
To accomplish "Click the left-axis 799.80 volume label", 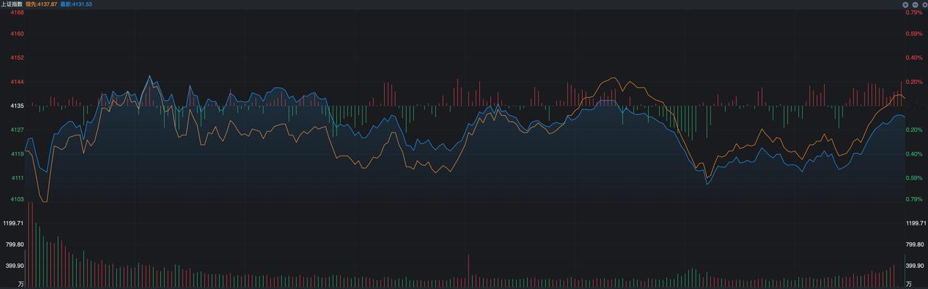I will (15, 245).
